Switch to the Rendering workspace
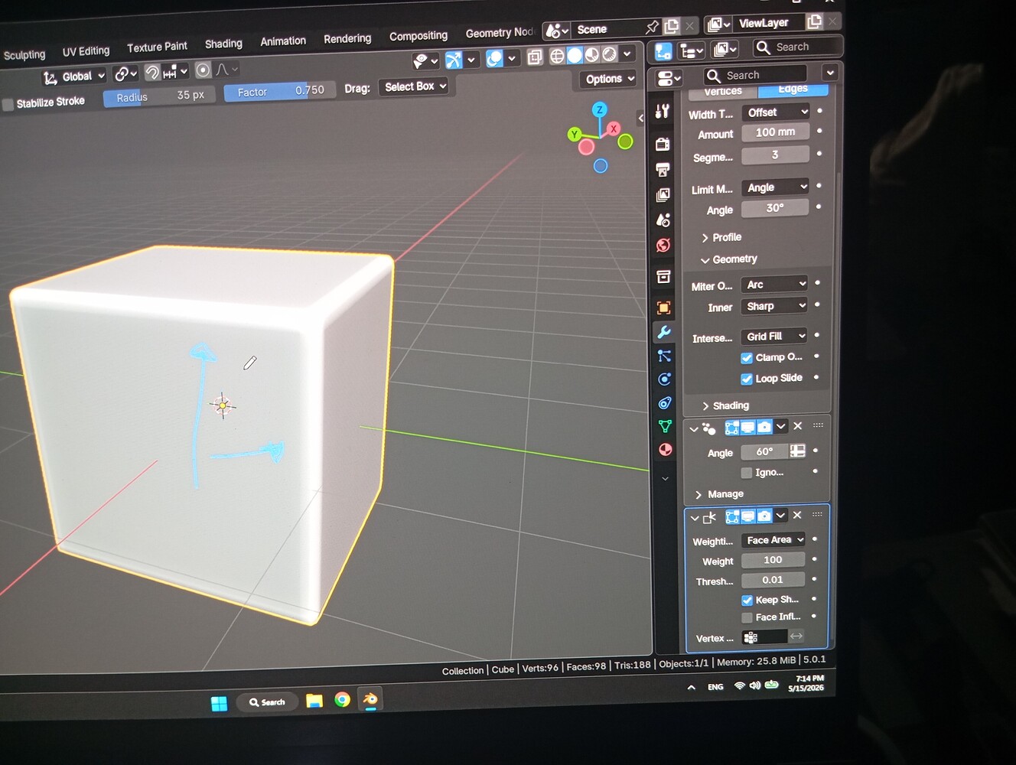1016x765 pixels. (347, 39)
